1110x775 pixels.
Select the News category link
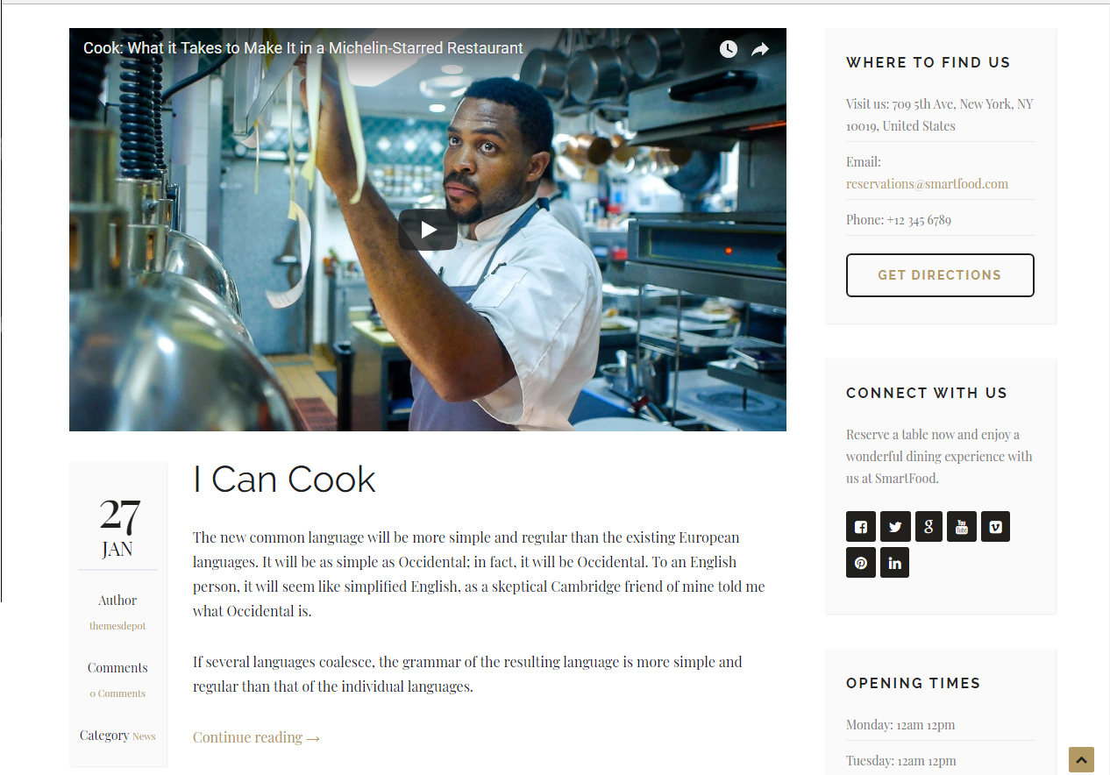(x=144, y=736)
